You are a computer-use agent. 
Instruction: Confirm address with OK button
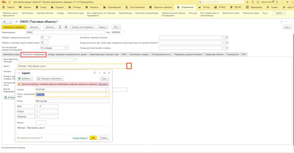[93, 138]
